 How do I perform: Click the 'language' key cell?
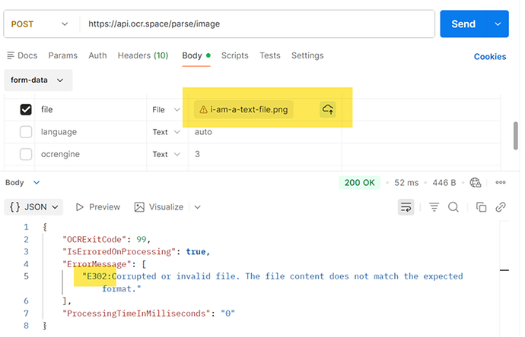(91, 132)
